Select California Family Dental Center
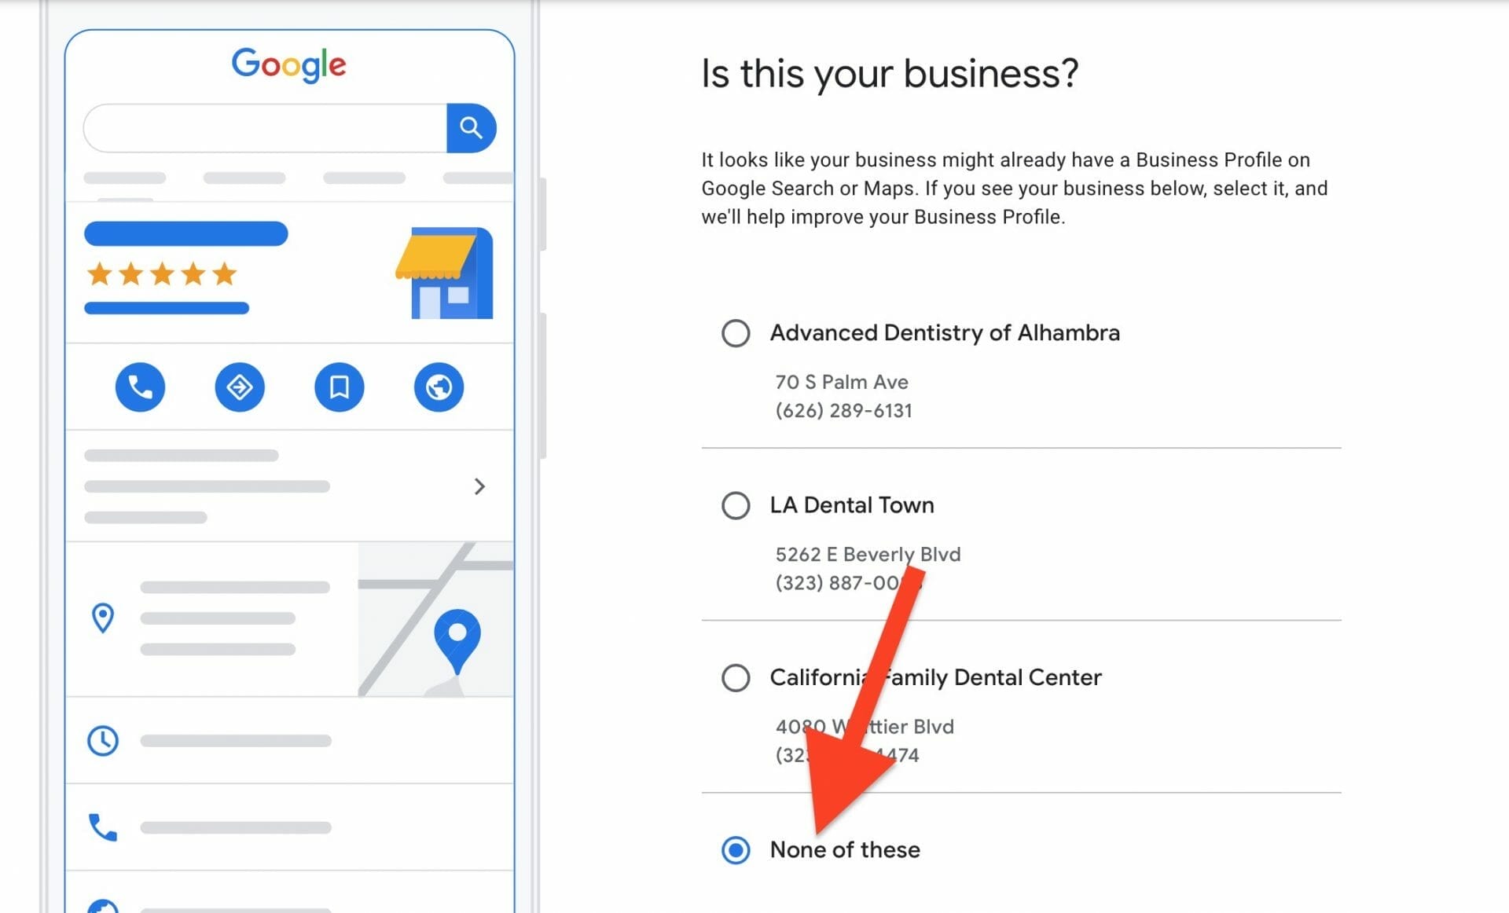Viewport: 1509px width, 913px height. 736,677
